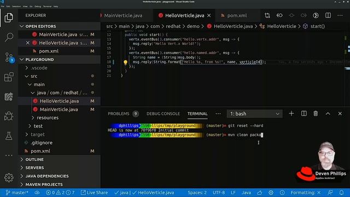Viewport: 350px width, 197px height.
Task: Change indentation Spaces: 2 setting
Action: click(197, 193)
